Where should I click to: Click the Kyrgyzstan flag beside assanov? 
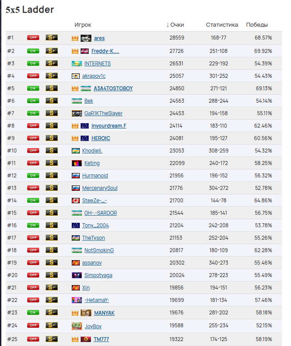pos(76,263)
